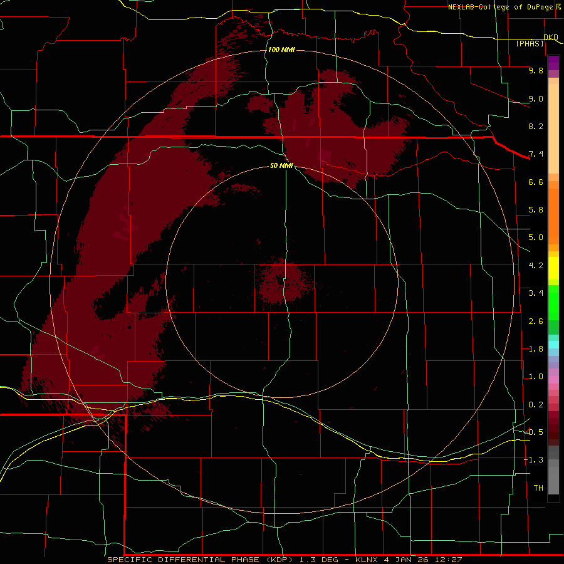Click the yellow segment of the color bar

(553, 268)
